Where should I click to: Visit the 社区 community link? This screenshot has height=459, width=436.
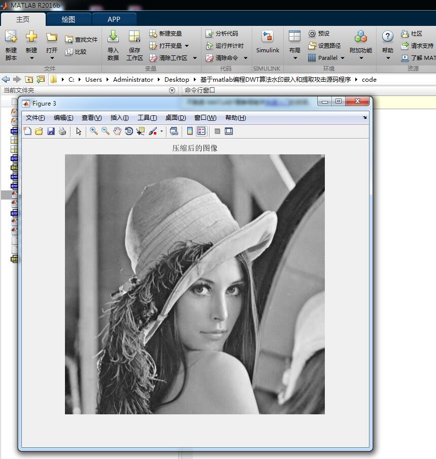[x=412, y=34]
